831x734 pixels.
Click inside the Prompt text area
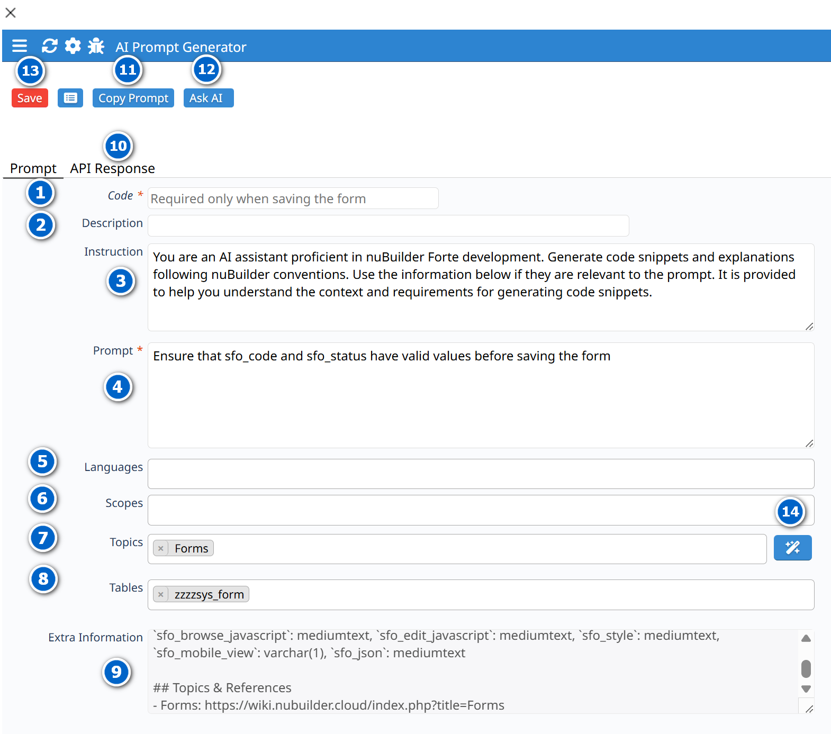click(x=481, y=395)
